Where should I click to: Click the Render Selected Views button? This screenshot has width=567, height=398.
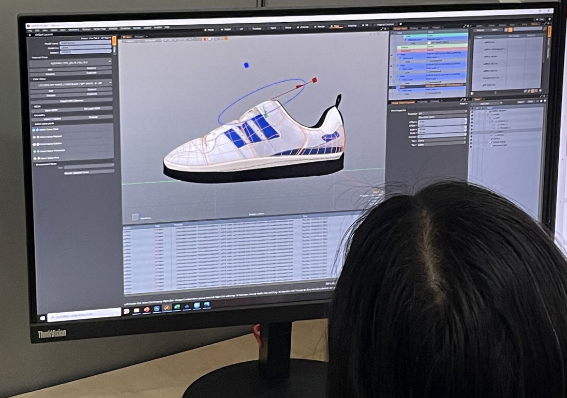tap(89, 172)
